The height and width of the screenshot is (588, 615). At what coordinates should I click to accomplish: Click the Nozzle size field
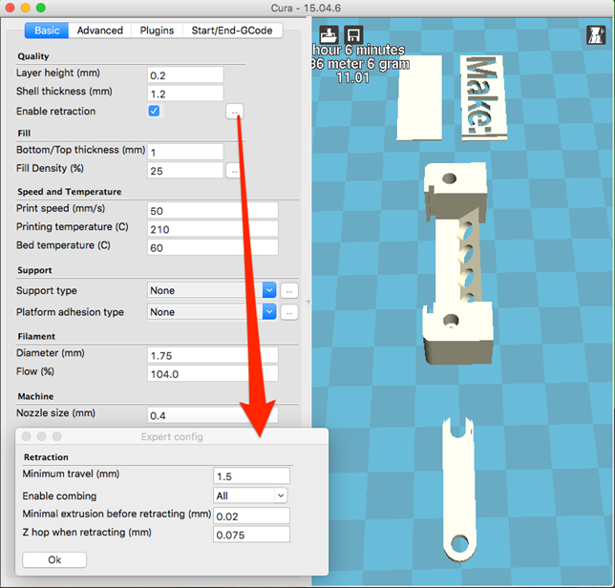pyautogui.click(x=213, y=415)
